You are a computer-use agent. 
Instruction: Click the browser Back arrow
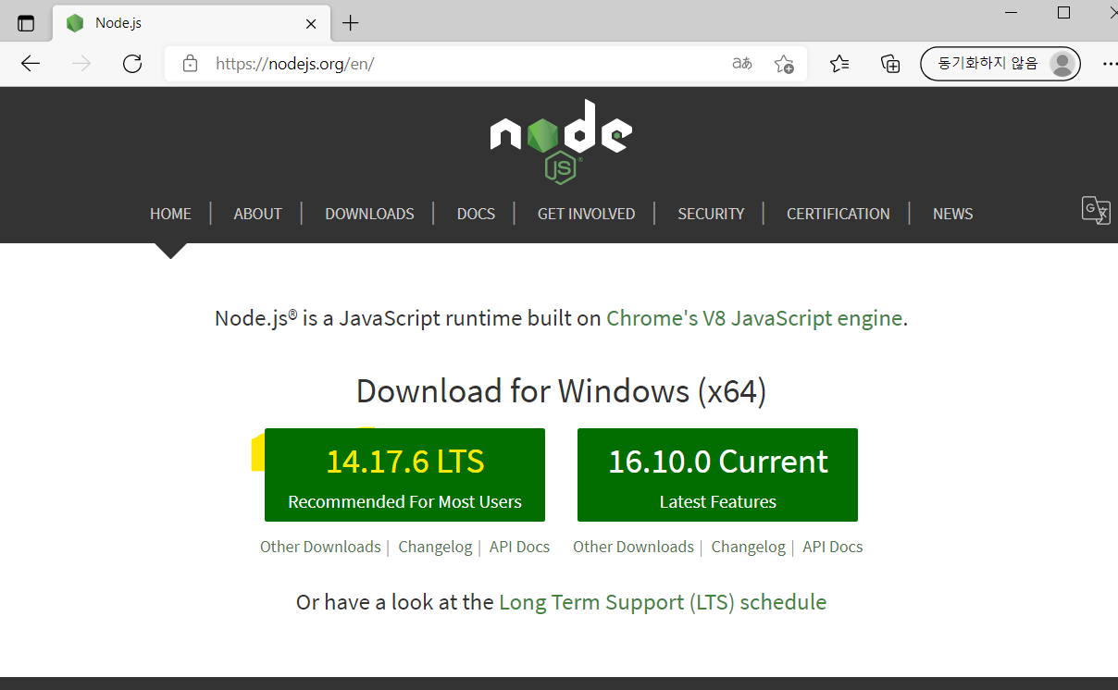click(x=31, y=64)
